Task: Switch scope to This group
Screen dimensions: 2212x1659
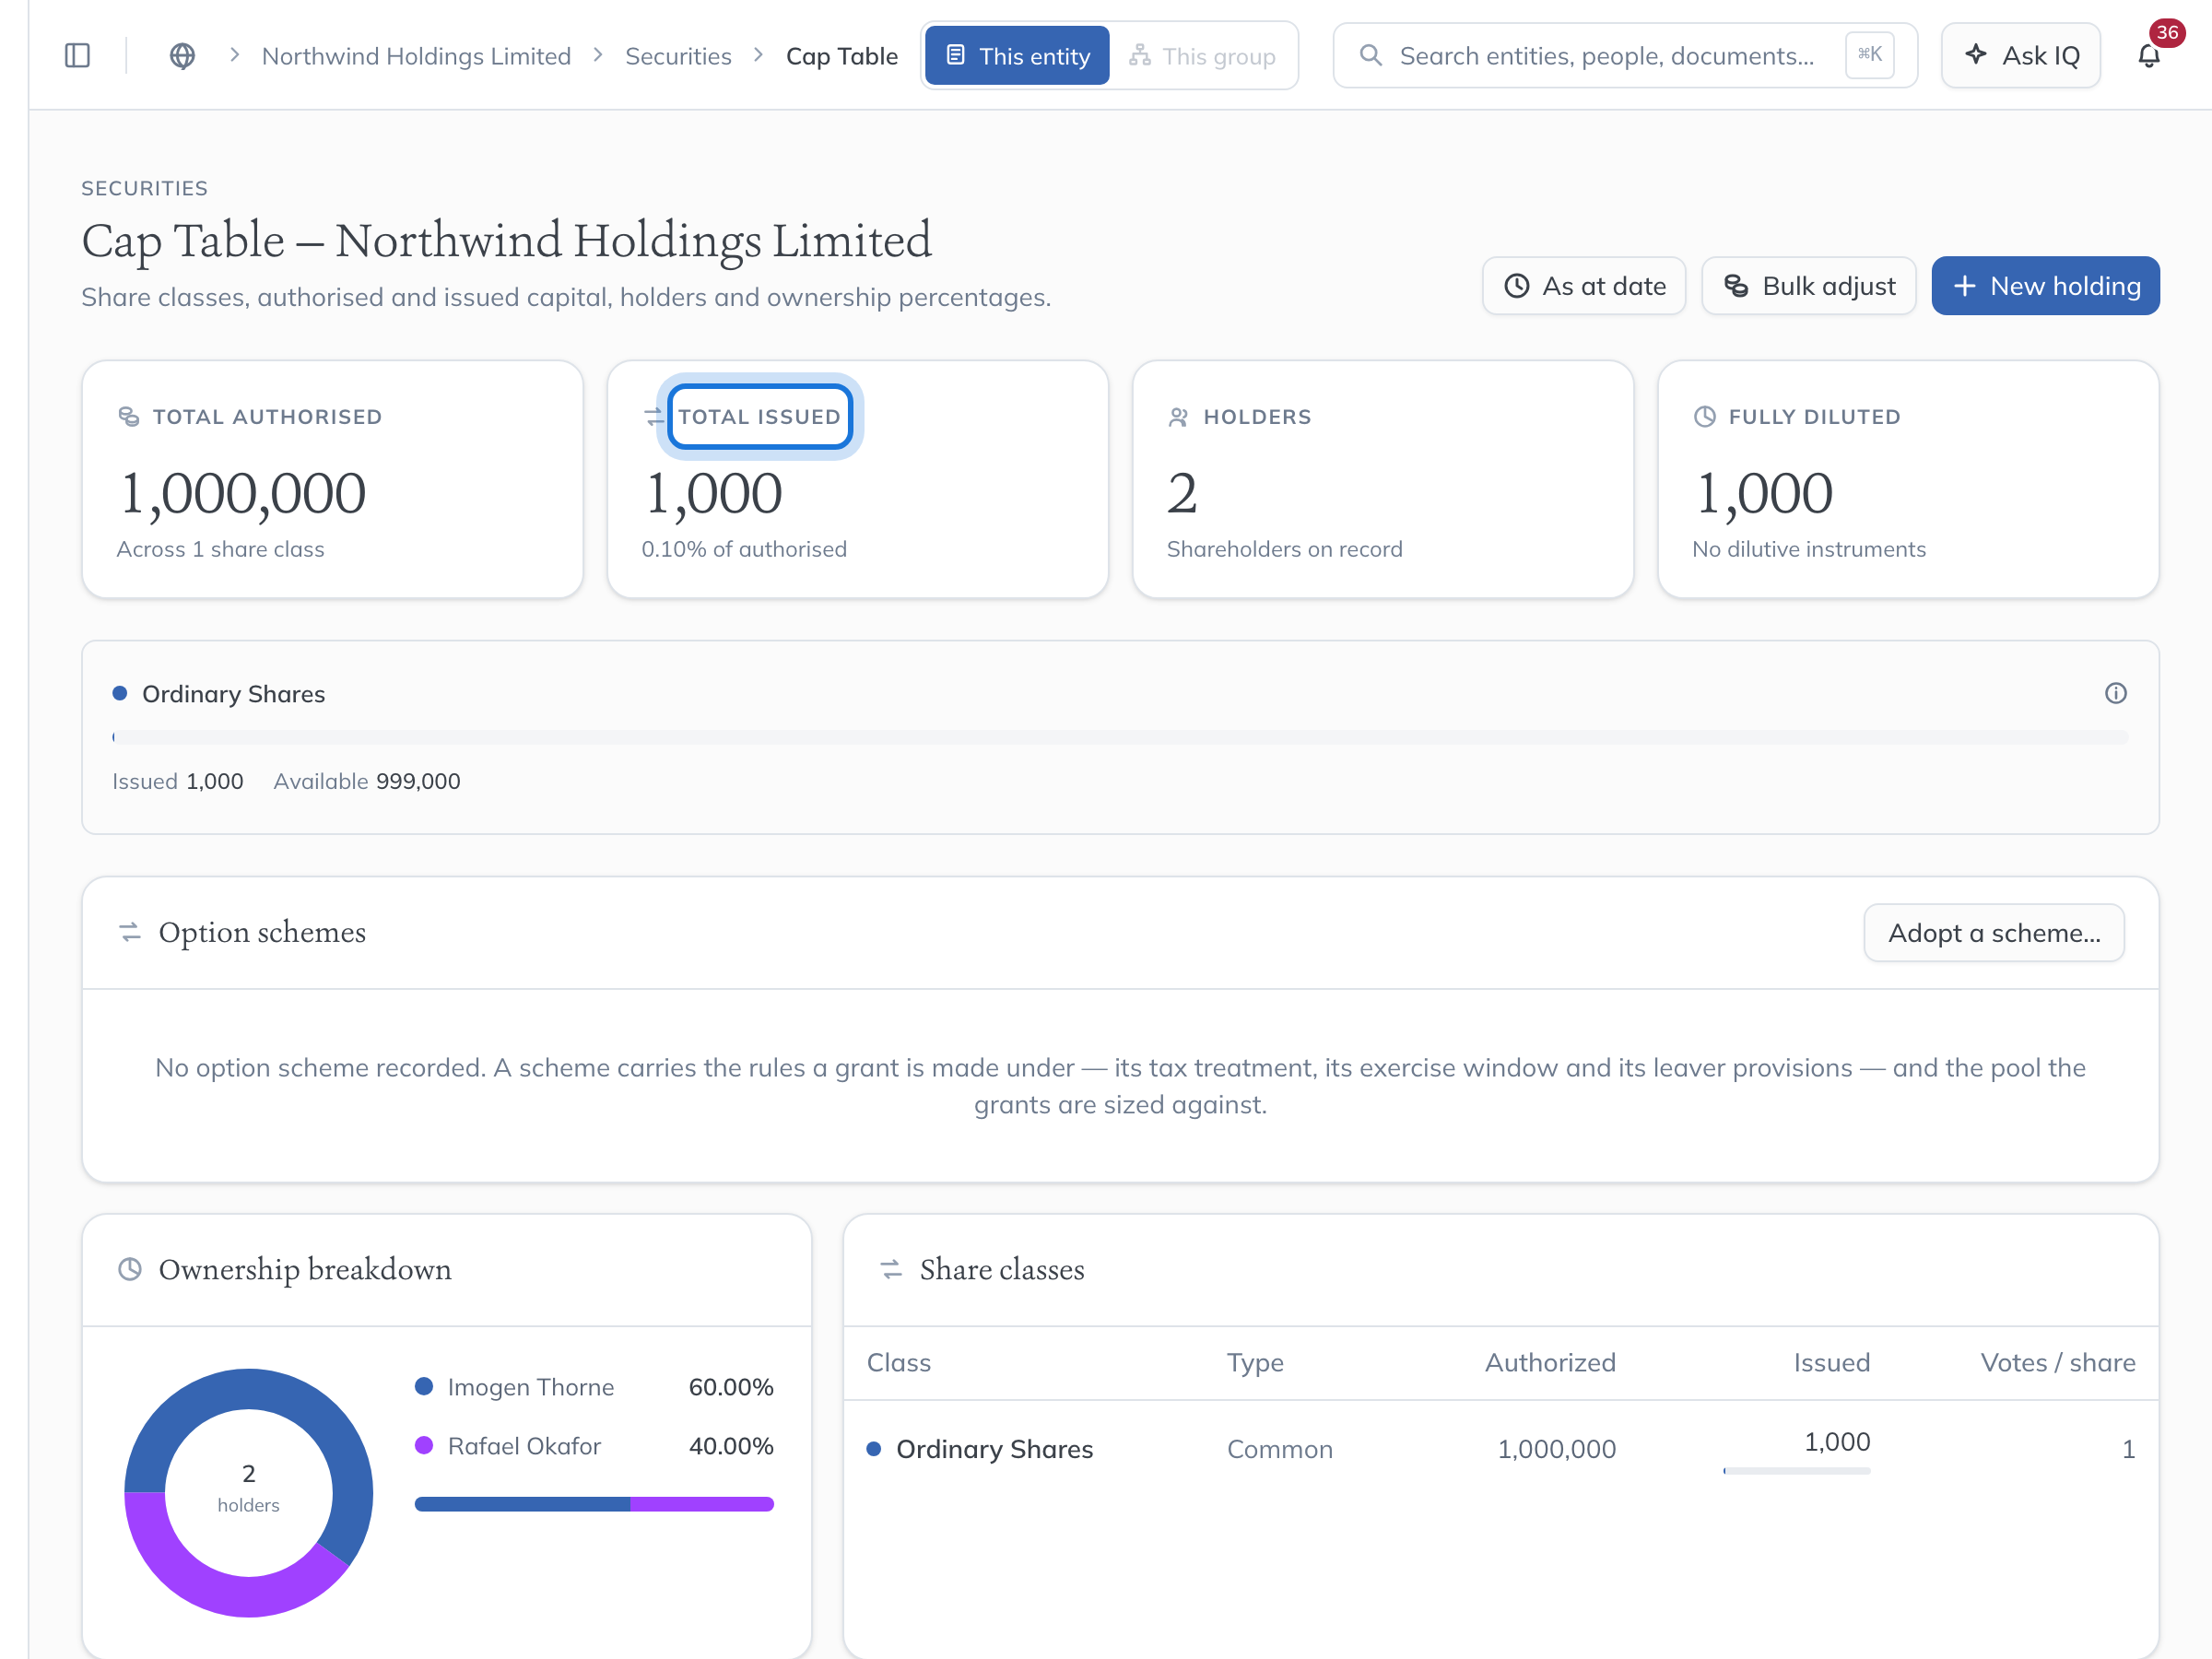Action: pos(1203,56)
